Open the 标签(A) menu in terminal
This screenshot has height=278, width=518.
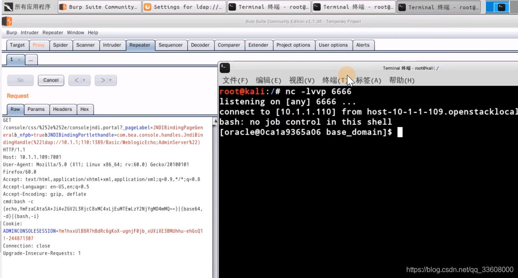[368, 80]
